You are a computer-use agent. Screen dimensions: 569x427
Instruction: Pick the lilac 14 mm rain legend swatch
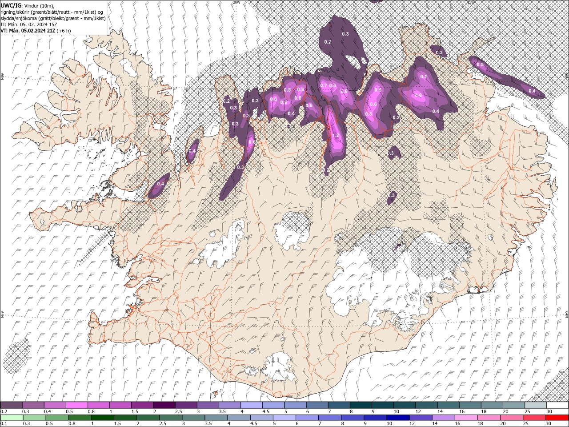pos(443,418)
